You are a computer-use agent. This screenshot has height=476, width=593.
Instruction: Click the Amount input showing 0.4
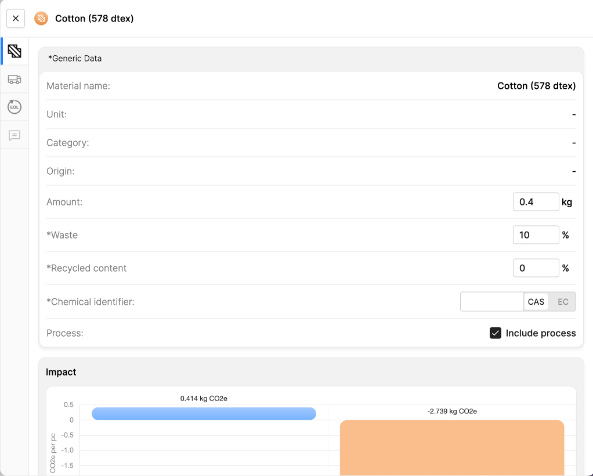536,201
